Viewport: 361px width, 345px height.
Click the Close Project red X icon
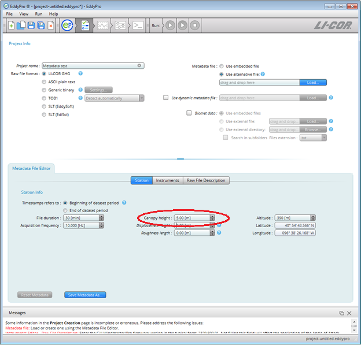(51, 25)
